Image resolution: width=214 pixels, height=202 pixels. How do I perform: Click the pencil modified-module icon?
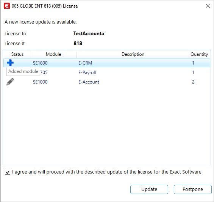coord(10,82)
